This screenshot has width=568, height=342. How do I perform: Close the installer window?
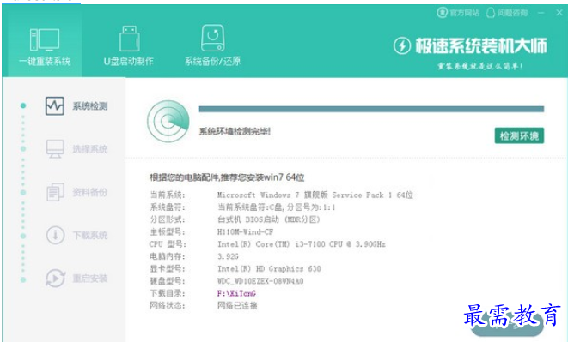pyautogui.click(x=559, y=13)
